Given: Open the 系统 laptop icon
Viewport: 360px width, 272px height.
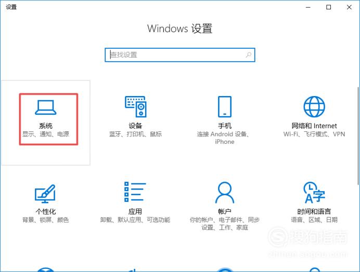Looking at the screenshot, I should [x=45, y=107].
